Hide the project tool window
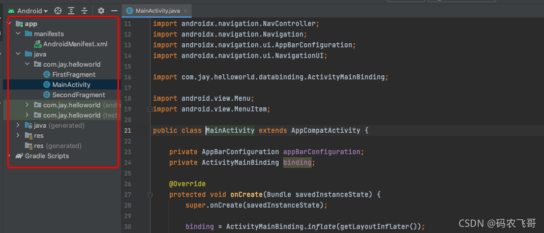 (x=114, y=11)
